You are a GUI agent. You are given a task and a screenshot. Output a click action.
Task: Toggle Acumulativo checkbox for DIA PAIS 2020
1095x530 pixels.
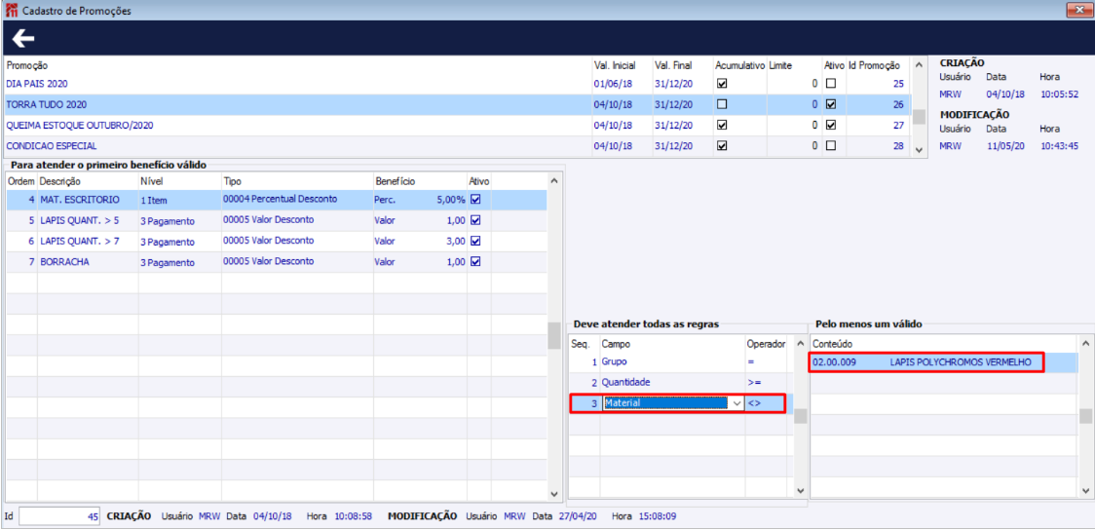coord(722,83)
